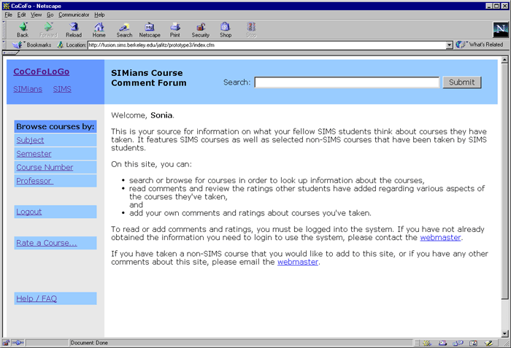The image size is (511, 348).
Task: Click the Location page proxy icon
Action: coord(60,45)
